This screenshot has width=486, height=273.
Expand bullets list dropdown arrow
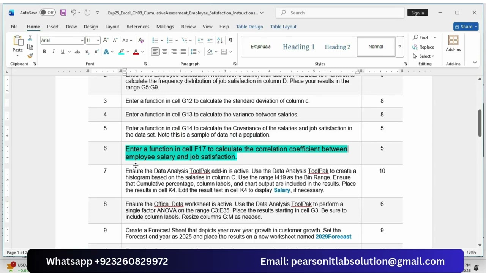click(x=162, y=40)
